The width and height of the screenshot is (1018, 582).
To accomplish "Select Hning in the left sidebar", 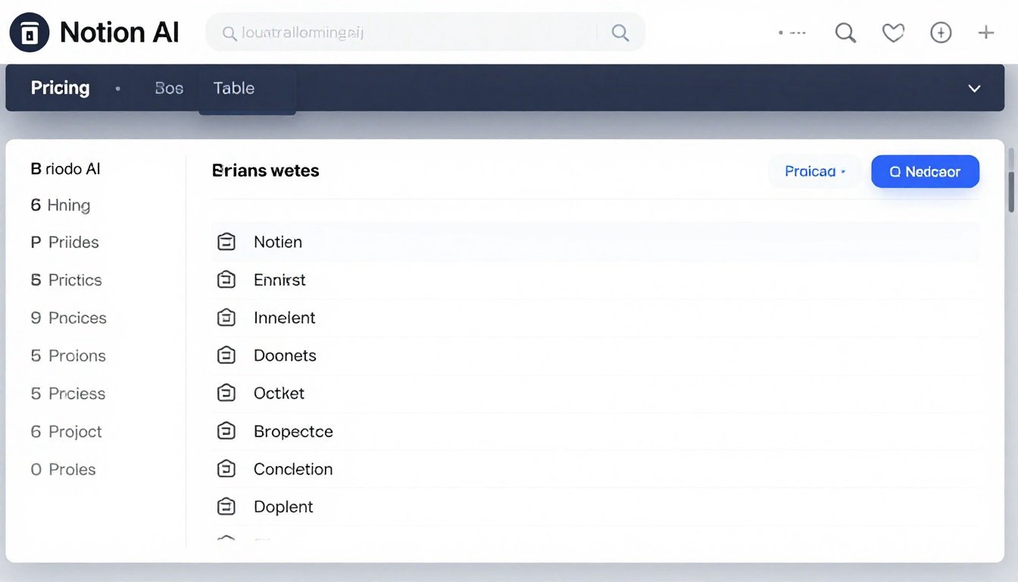I will tap(68, 205).
